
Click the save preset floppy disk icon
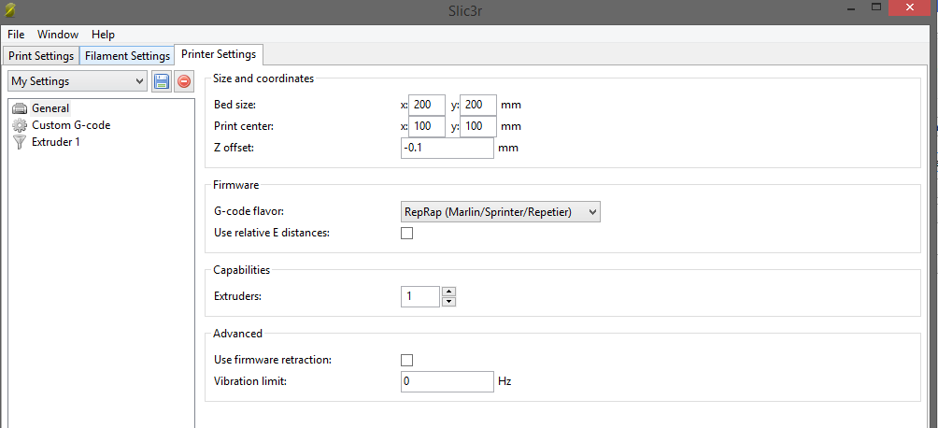[162, 81]
